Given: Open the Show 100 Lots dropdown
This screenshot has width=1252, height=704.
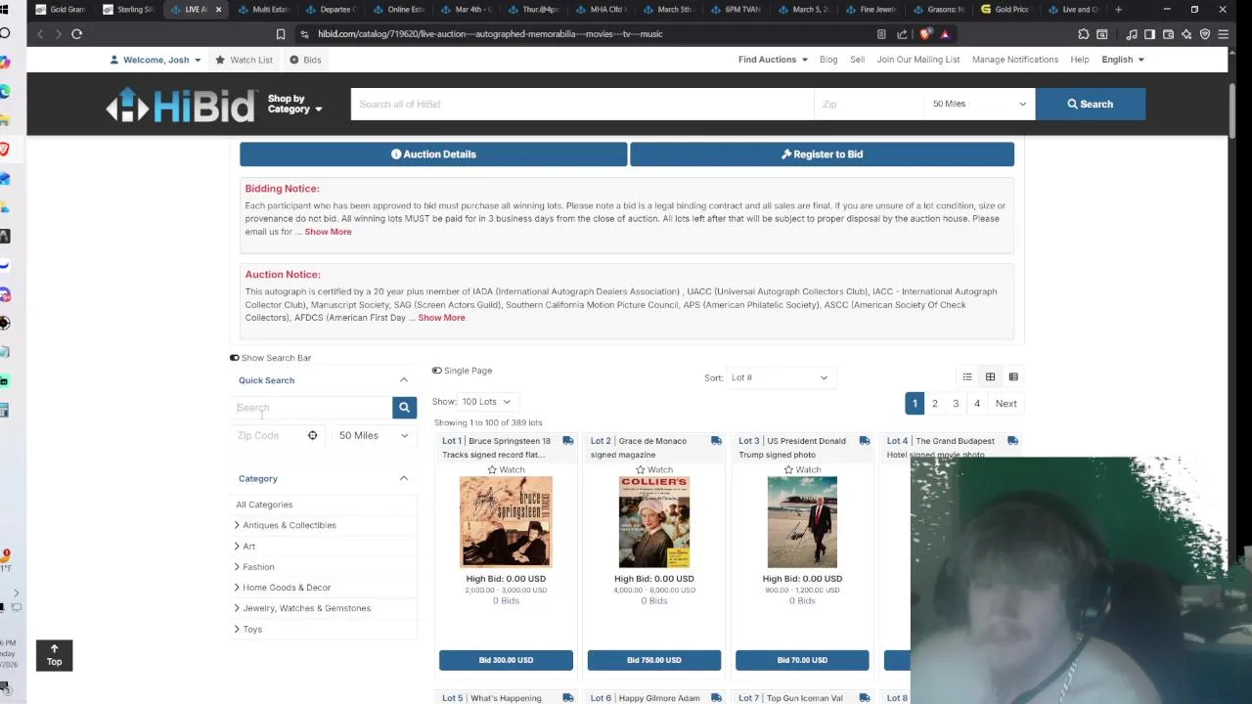Looking at the screenshot, I should tap(486, 402).
